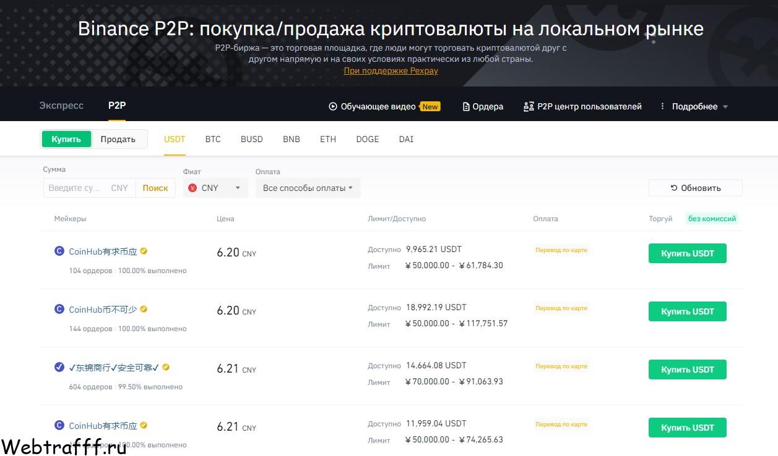The width and height of the screenshot is (778, 456).
Task: Click the Поиск button
Action: (x=155, y=188)
